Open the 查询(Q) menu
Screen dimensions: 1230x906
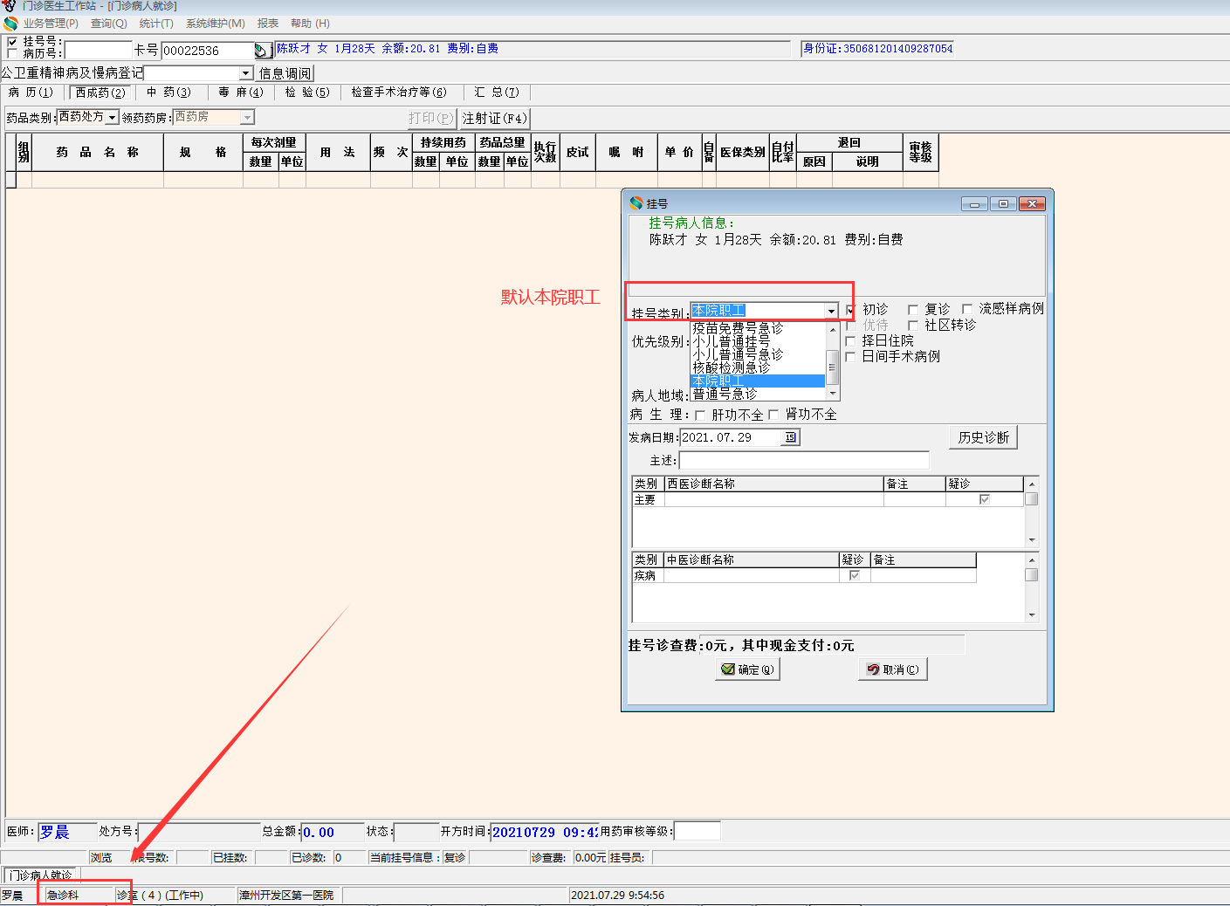coord(109,24)
